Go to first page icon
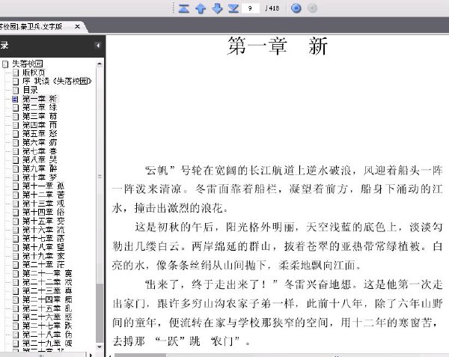This screenshot has height=357, width=449. (x=183, y=8)
